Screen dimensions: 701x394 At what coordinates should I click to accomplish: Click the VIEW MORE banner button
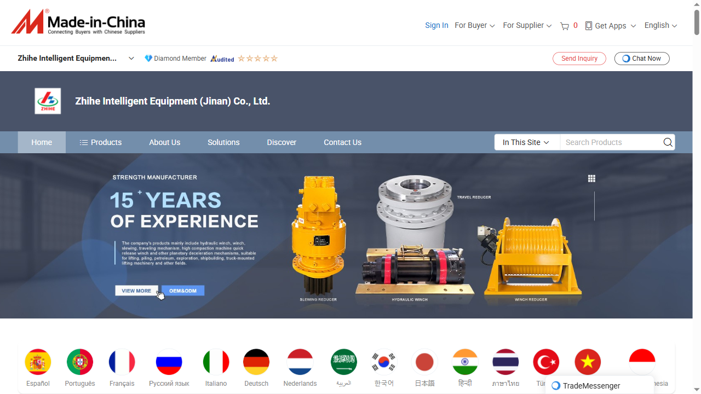click(x=136, y=291)
